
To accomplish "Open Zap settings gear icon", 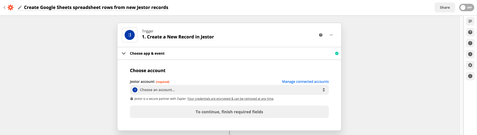I will (470, 65).
